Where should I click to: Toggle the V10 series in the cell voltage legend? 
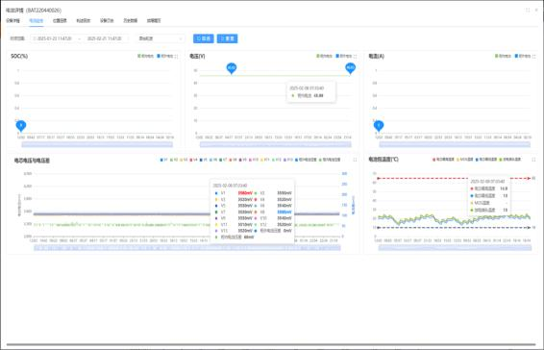click(254, 160)
